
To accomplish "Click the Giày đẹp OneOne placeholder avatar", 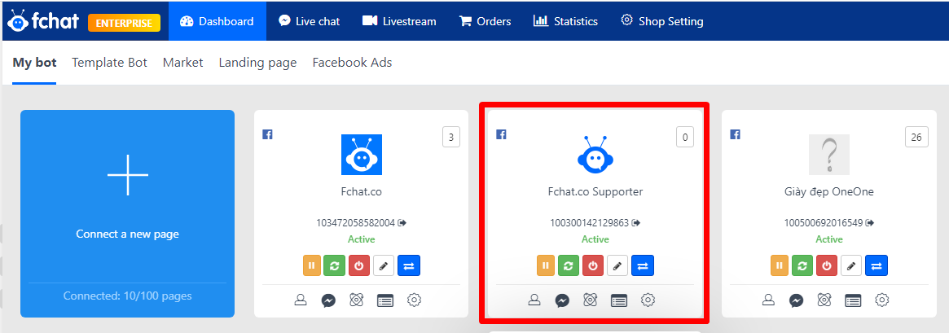I will tap(829, 155).
